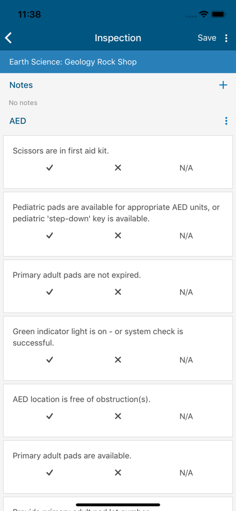Go back using the left arrow icon
The image size is (236, 511).
coord(9,38)
